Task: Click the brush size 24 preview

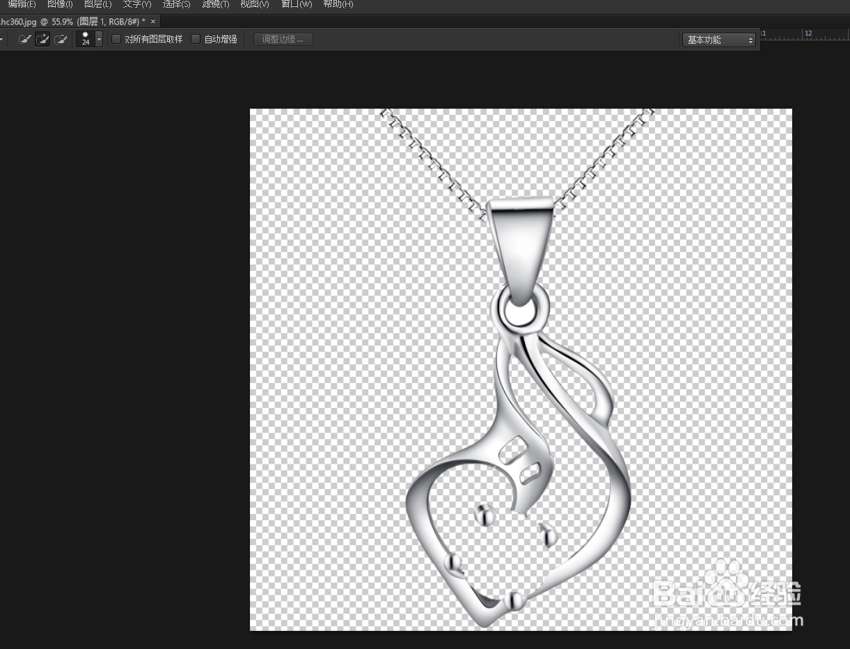Action: (x=86, y=39)
